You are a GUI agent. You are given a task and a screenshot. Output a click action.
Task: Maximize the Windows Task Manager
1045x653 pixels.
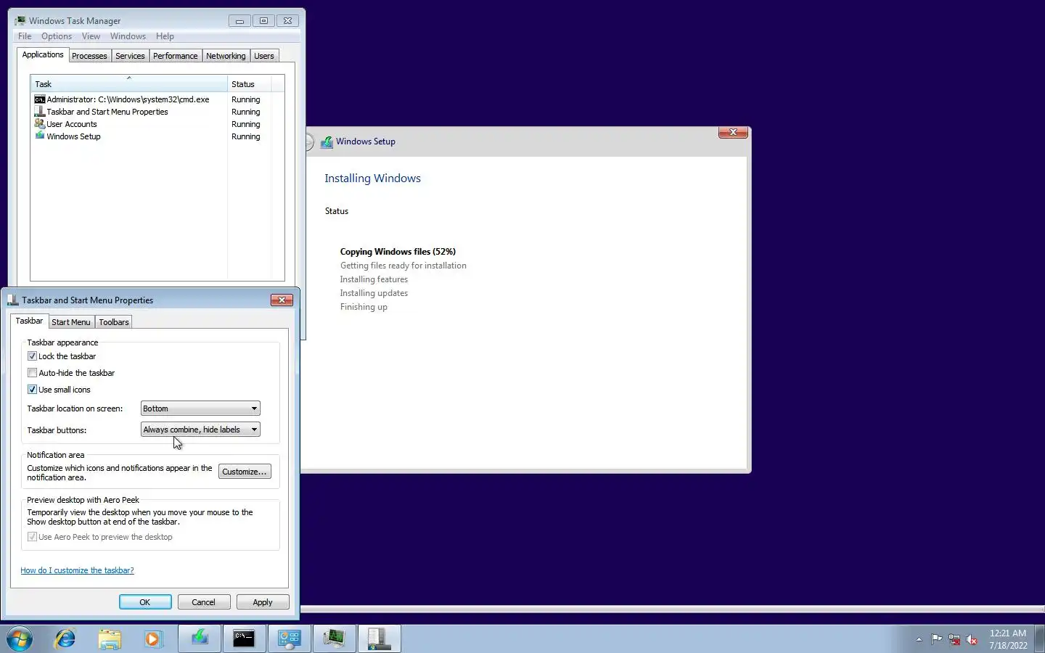coord(263,21)
